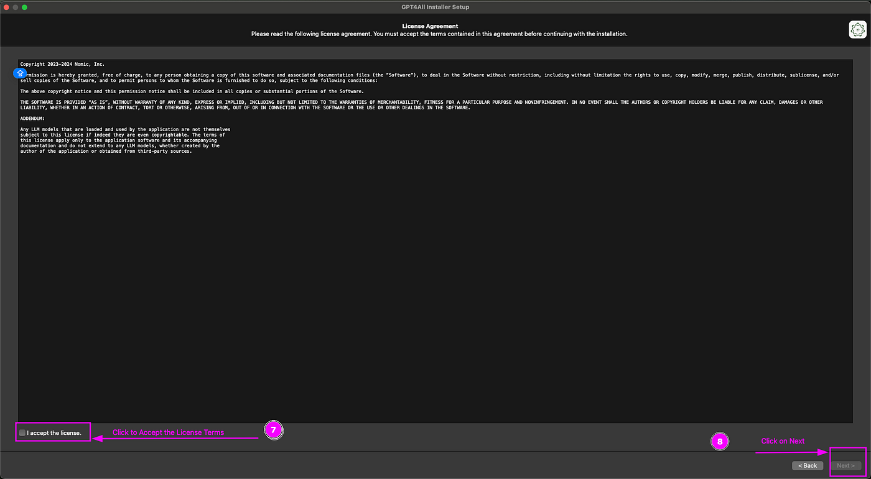Click the "Please read the following license agreement" instruction line

tap(439, 34)
